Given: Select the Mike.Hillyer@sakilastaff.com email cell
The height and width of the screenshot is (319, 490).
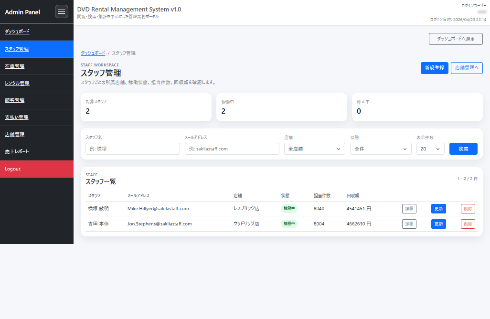Looking at the screenshot, I should tap(158, 208).
